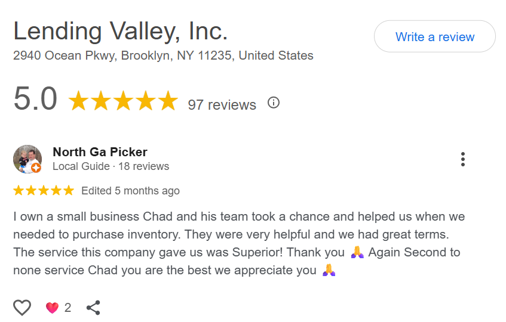Click the large overall five-star rating row
506x322 pixels.
[x=123, y=101]
